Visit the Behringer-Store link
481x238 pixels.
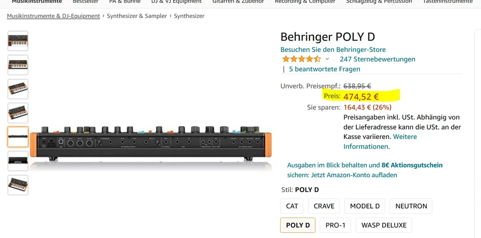click(333, 50)
